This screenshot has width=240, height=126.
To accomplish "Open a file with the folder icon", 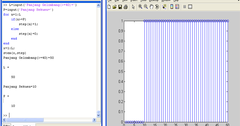I will pos(114,7).
